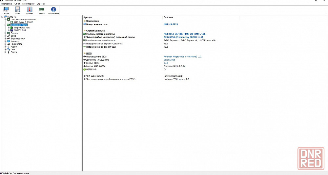Collapse the Системная плата tree node
This screenshot has width=328, height=175.
point(6,25)
